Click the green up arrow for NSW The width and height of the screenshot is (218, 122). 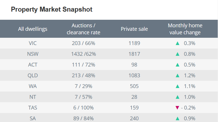[178, 54]
